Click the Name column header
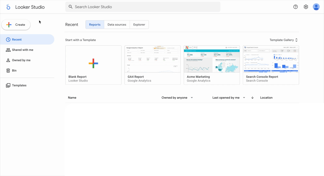Image resolution: width=324 pixels, height=176 pixels. click(72, 97)
